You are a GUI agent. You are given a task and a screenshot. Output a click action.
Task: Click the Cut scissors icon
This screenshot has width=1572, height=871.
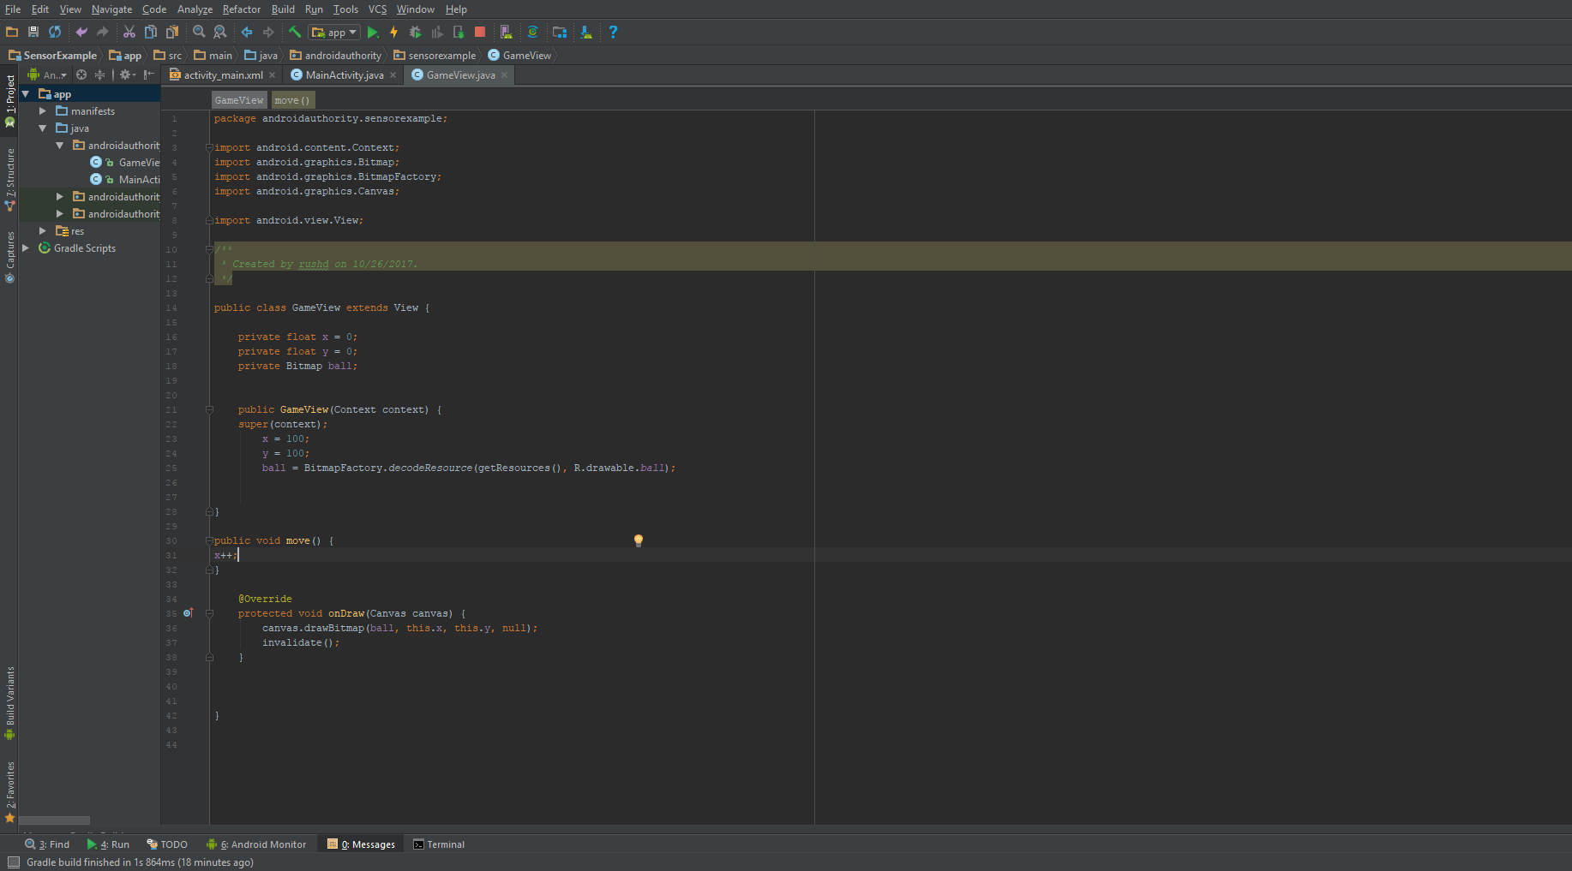(129, 33)
